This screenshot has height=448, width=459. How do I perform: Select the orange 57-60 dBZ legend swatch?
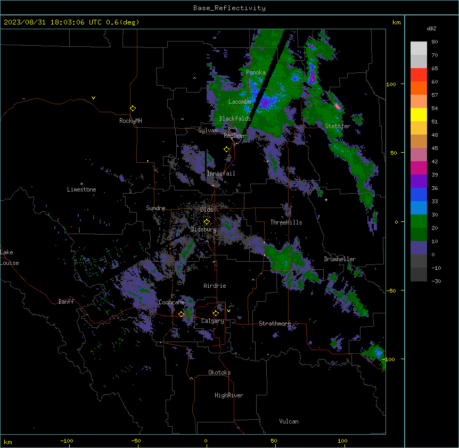[x=419, y=88]
